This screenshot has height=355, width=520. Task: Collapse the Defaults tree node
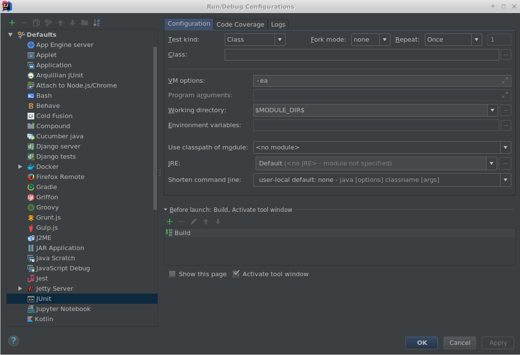[x=11, y=34]
